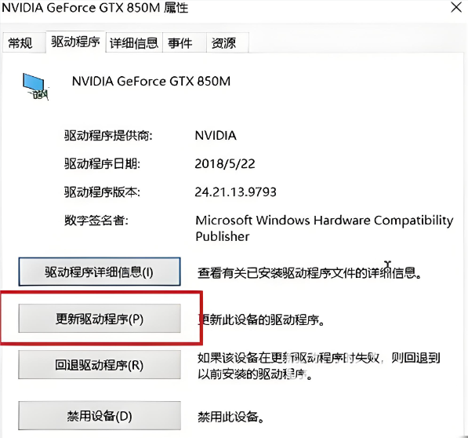The height and width of the screenshot is (438, 468).
Task: Click the Microsoft Windows Hardware Compatibility Publisher text
Action: 324,228
